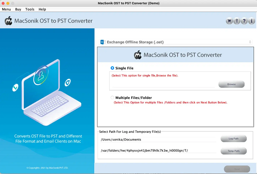The width and height of the screenshot is (257, 174).
Task: Click the Log Path button
Action: click(233, 138)
